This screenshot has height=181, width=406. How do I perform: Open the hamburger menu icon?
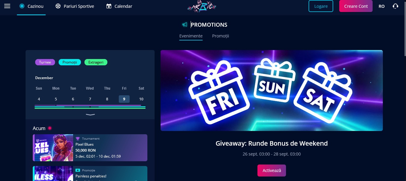[7, 6]
